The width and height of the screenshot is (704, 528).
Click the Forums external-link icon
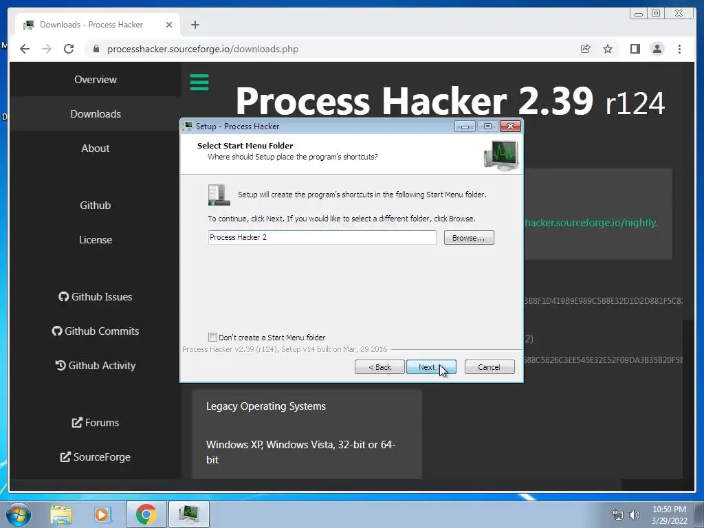pyautogui.click(x=77, y=423)
